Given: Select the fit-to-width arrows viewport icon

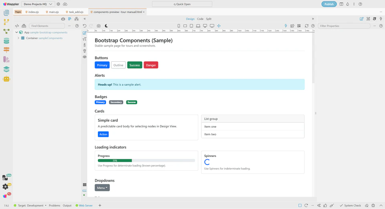Looking at the screenshot, I should [219, 26].
